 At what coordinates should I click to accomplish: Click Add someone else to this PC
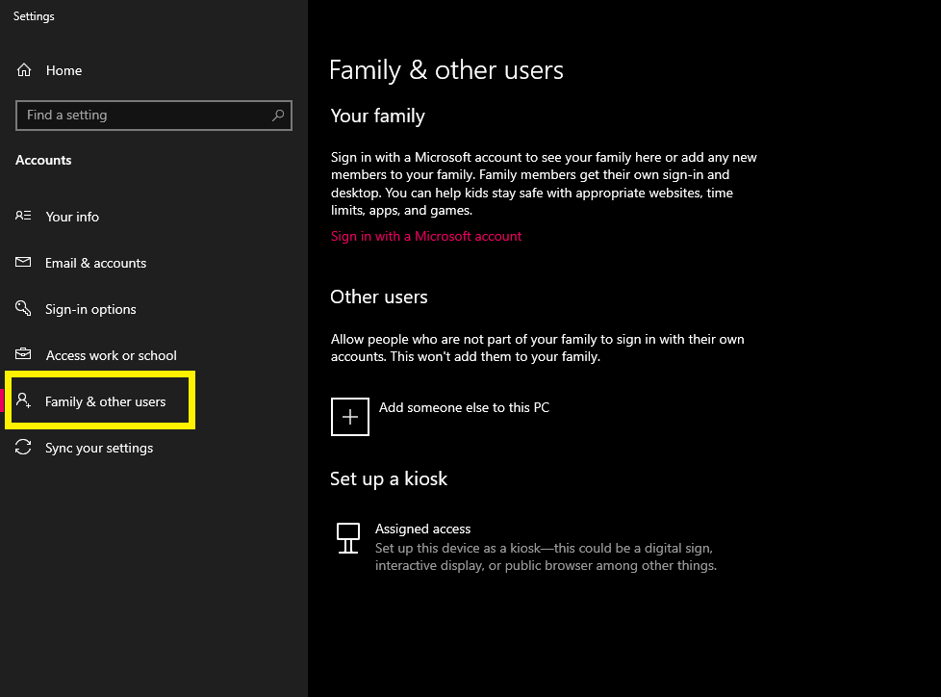point(464,407)
